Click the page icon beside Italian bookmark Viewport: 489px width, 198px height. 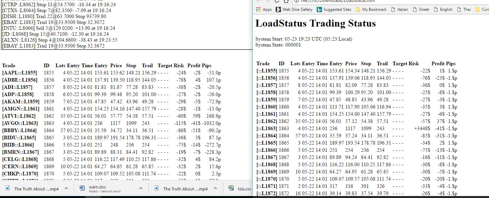click(393, 10)
